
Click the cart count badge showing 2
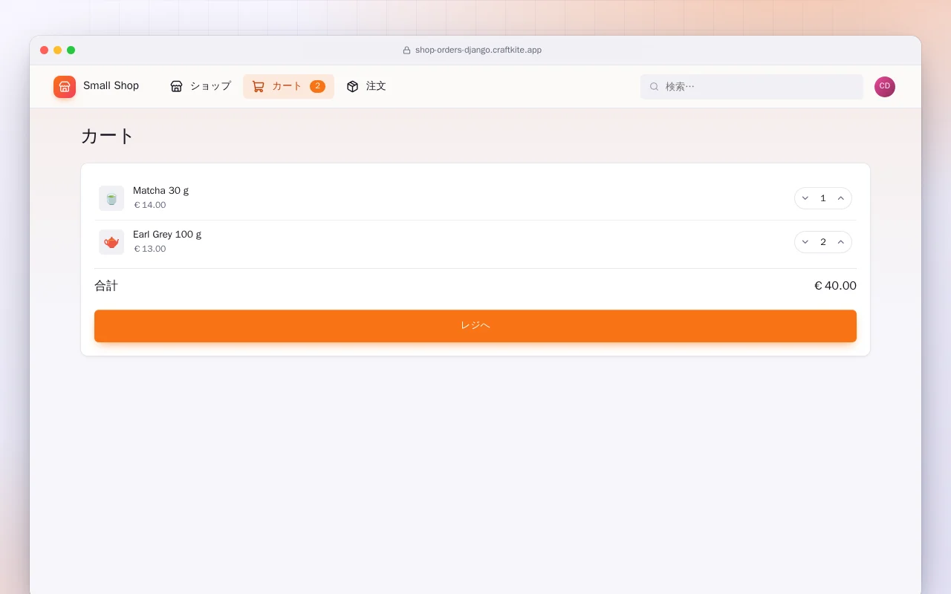click(x=317, y=86)
